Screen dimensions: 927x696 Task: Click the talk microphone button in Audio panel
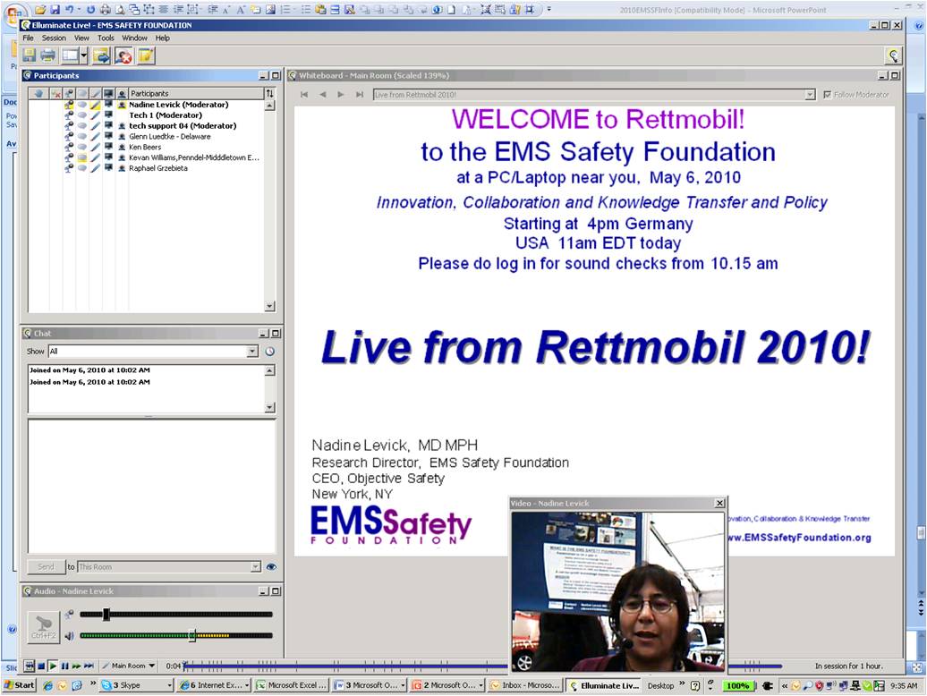(43, 626)
